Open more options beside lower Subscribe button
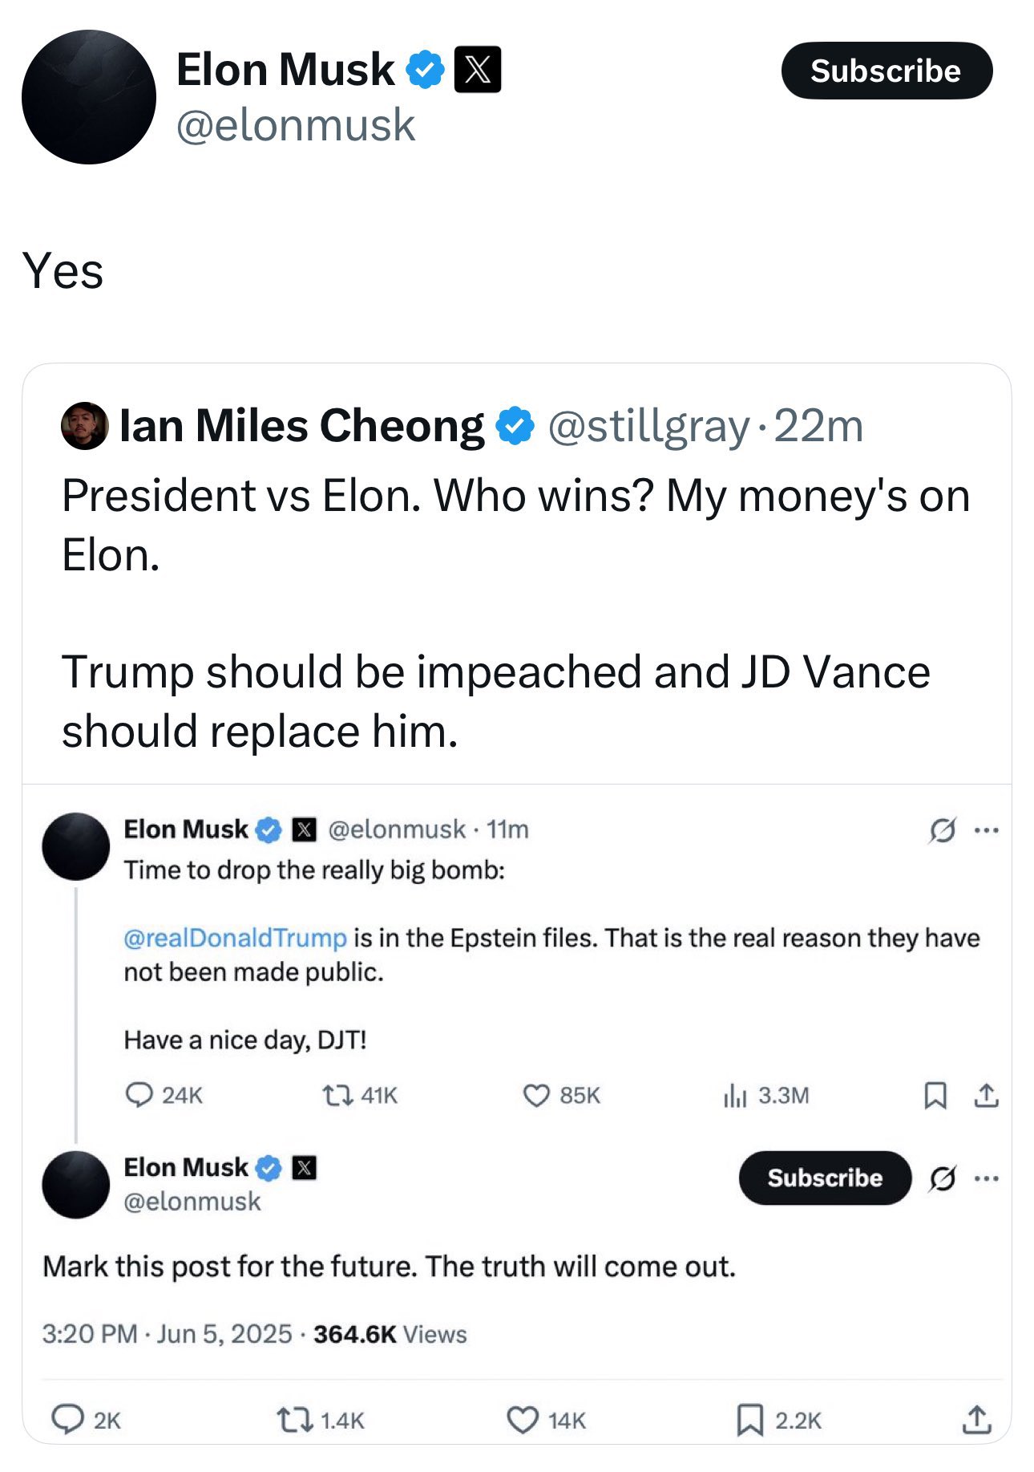The width and height of the screenshot is (1034, 1472). [x=986, y=1178]
